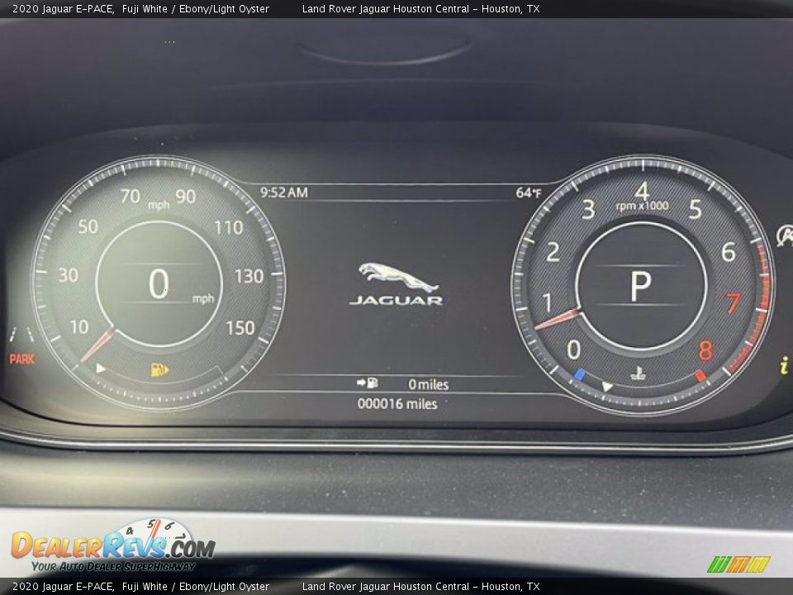
Task: Click the blue cold mark on the temperature gauge
Action: pos(580,375)
